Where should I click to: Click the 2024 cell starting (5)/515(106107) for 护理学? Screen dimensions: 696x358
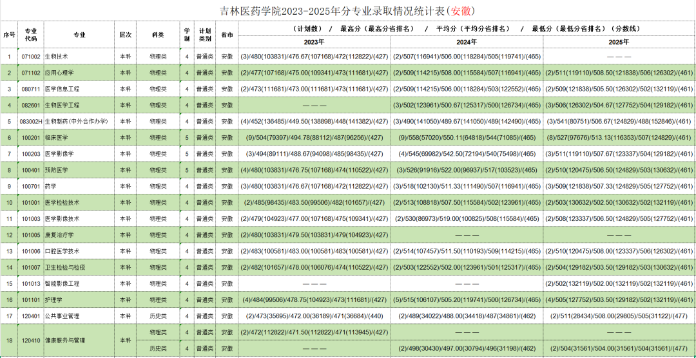467,300
